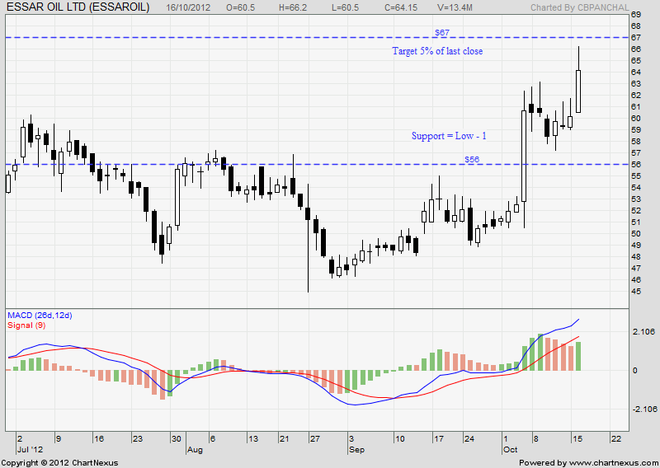660x468 pixels.
Task: Click the 45 price axis label
Action: (x=636, y=291)
